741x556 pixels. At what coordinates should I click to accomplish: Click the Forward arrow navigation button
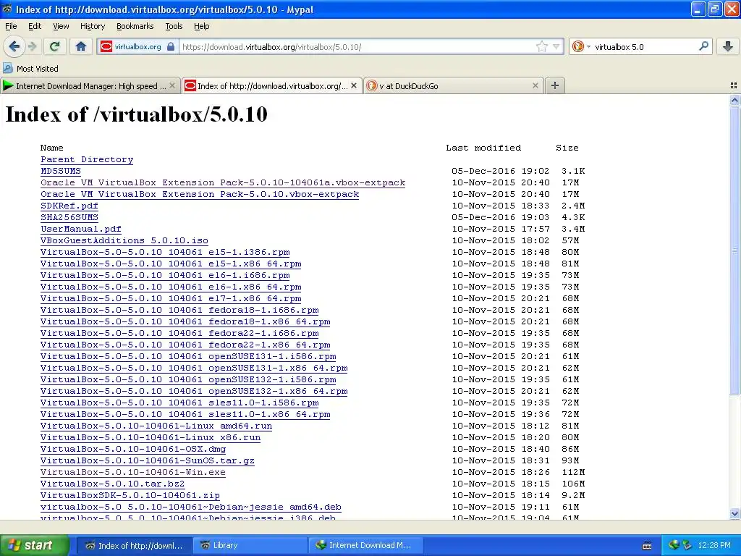point(33,46)
